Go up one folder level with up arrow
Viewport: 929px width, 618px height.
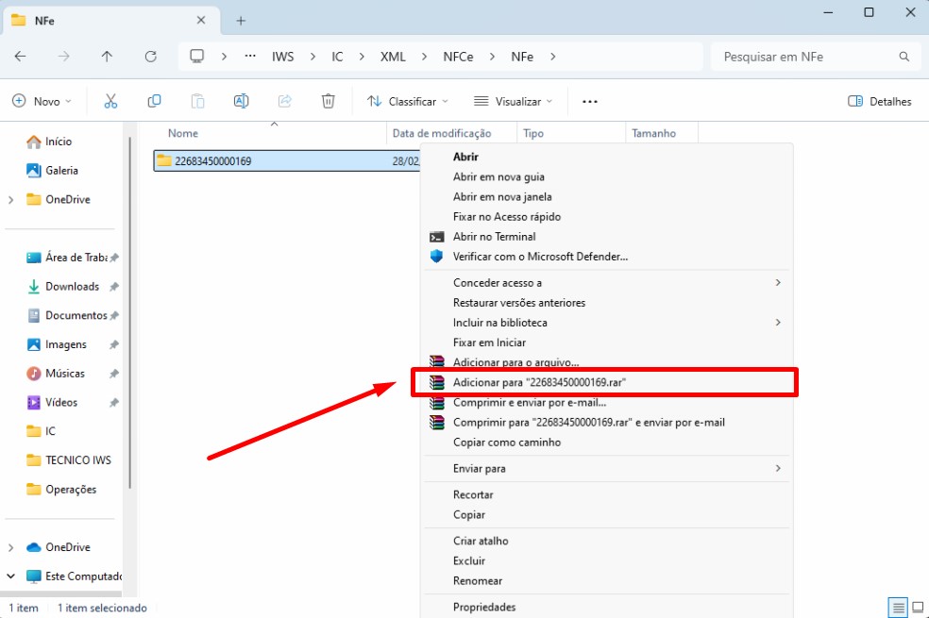pos(107,57)
